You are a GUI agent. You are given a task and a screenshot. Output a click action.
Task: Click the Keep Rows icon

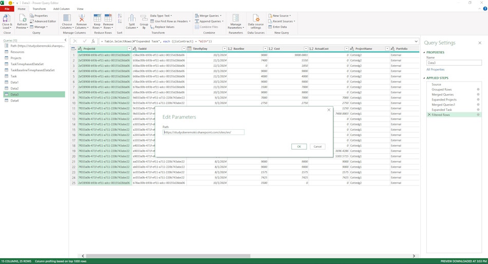tap(97, 18)
